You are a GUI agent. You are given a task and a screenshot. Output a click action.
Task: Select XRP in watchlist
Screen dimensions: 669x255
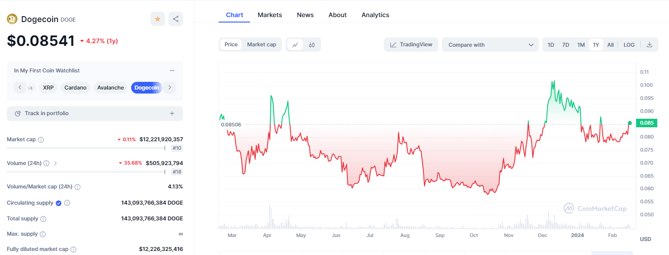48,88
